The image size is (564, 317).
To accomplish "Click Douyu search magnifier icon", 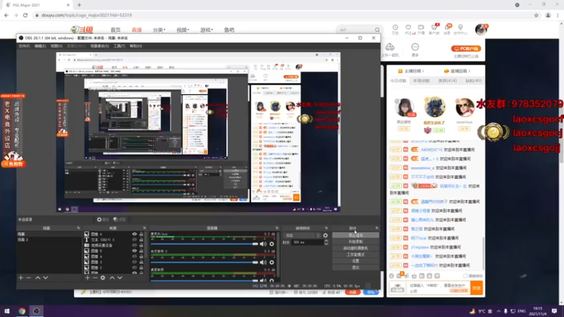I will [377, 30].
